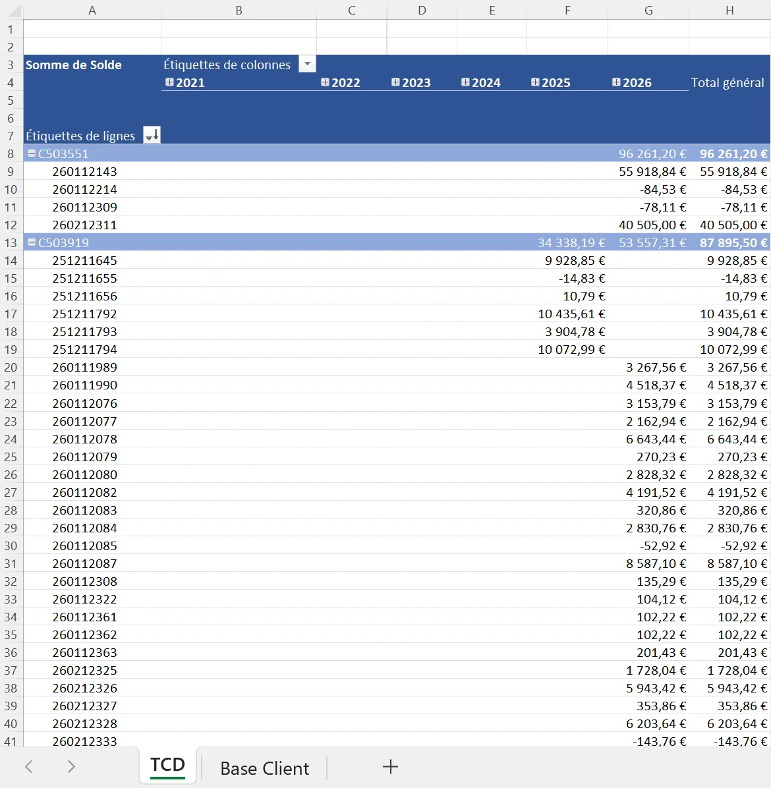The height and width of the screenshot is (788, 771).
Task: Select column B header
Action: pyautogui.click(x=239, y=10)
